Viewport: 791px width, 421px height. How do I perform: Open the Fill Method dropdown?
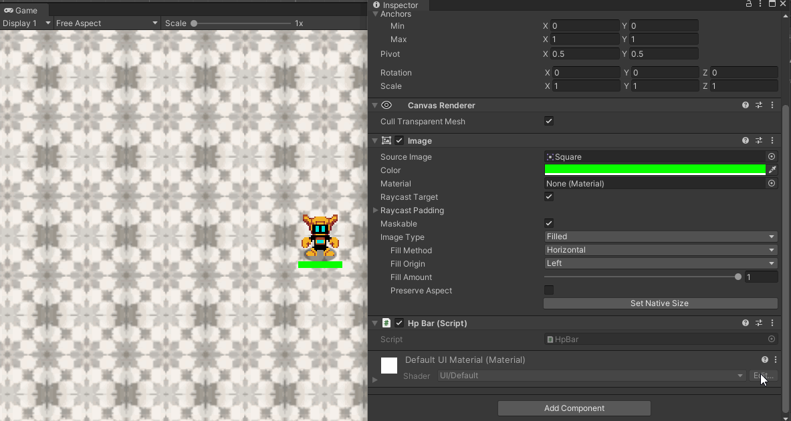(661, 250)
